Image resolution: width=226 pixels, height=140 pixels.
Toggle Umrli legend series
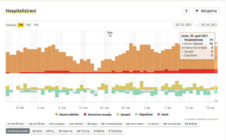coord(163,114)
